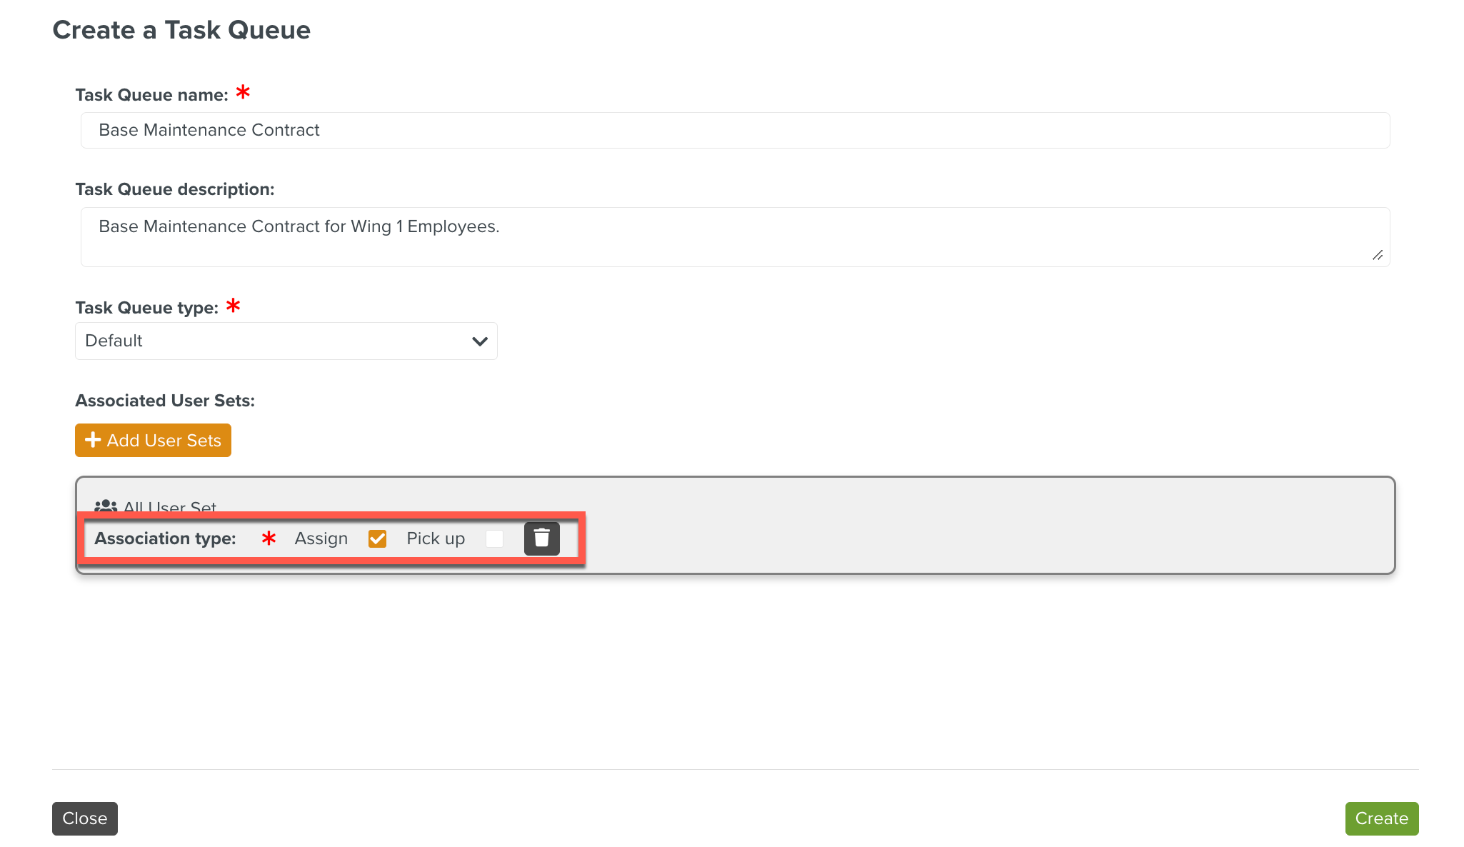This screenshot has height=847, width=1464.
Task: Click the plus icon on Add User Sets
Action: point(93,440)
